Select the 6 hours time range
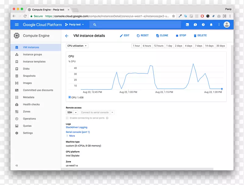The height and width of the screenshot is (185, 244). tap(147, 46)
